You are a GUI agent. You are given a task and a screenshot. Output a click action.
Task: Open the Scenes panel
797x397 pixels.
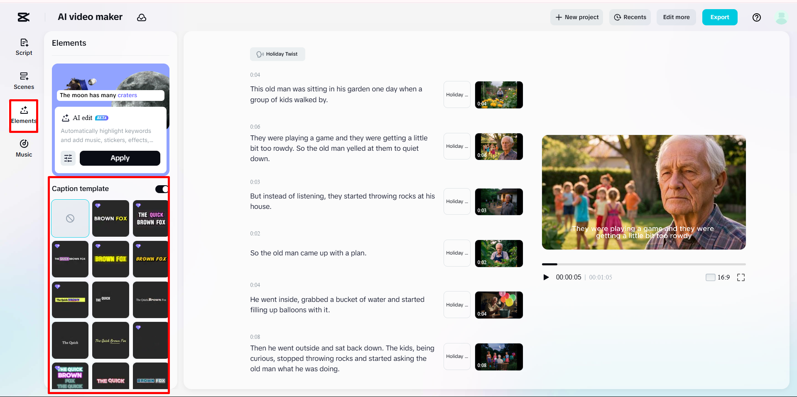tap(24, 81)
